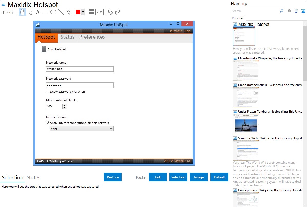Click the Paste Link button
The width and height of the screenshot is (307, 207).
158,177
